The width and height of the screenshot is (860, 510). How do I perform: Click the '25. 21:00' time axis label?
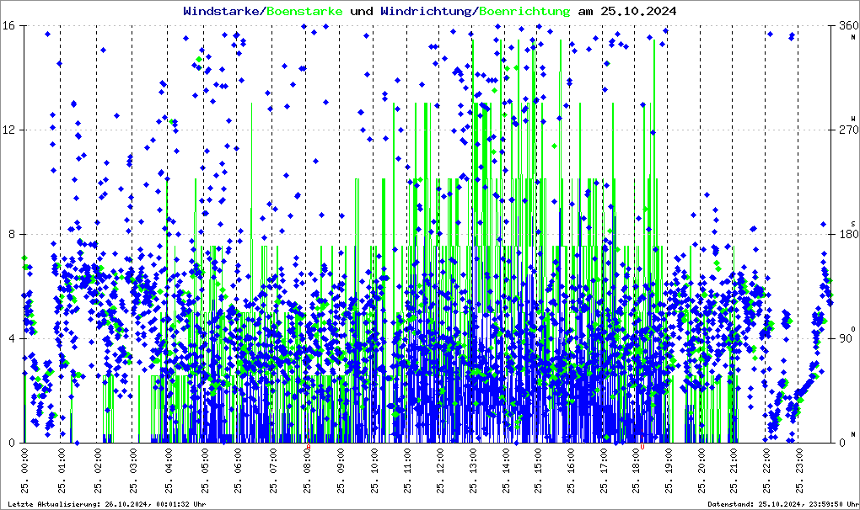coord(734,470)
